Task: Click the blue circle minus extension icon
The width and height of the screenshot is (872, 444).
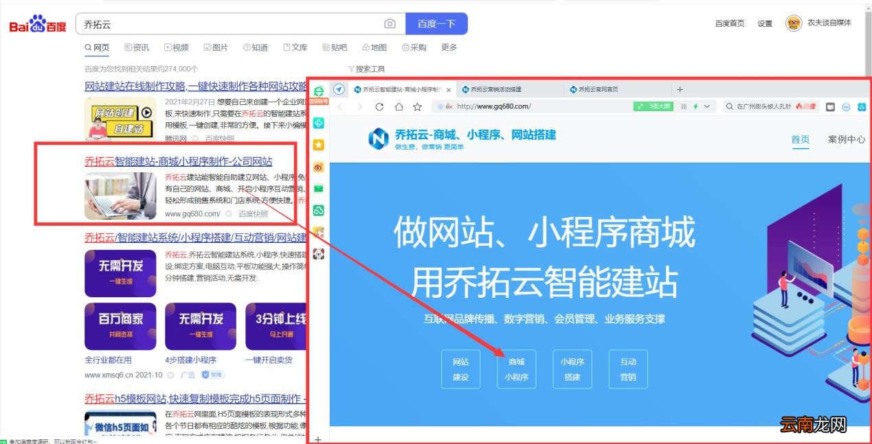Action: [x=846, y=106]
